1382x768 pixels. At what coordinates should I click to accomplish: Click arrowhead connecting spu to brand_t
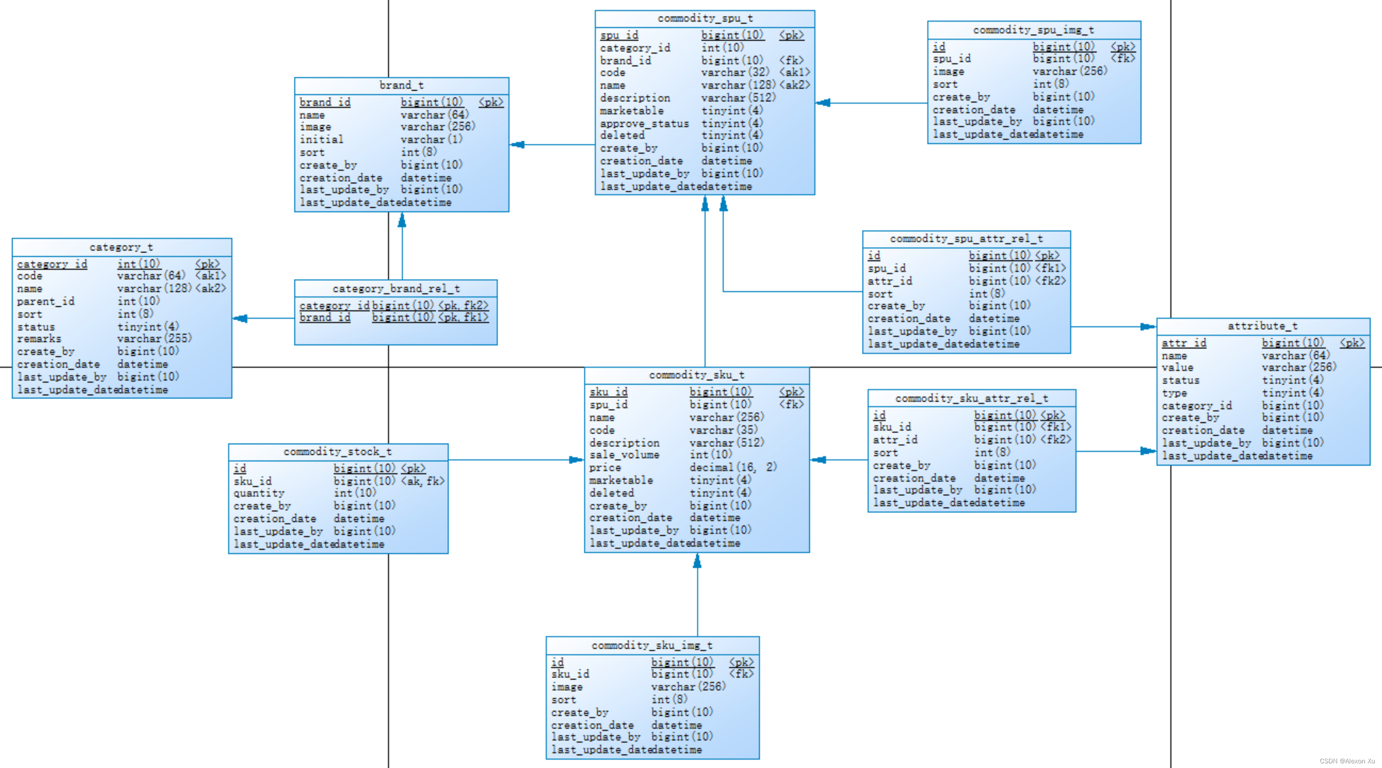pyautogui.click(x=517, y=145)
